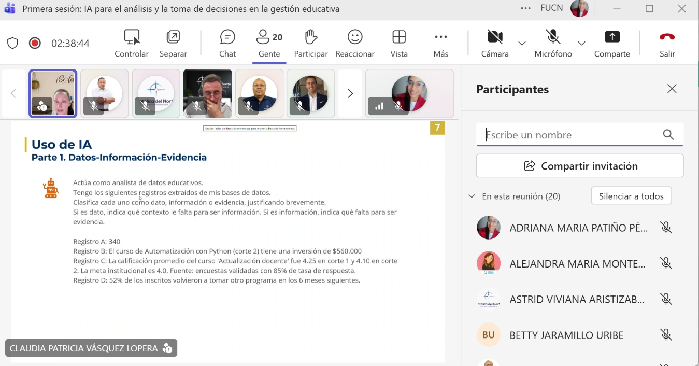Viewport: 699px width, 366px height.
Task: Click the BU initials avatar
Action: pos(489,335)
